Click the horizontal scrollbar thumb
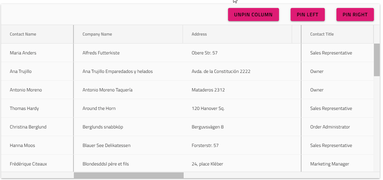The height and width of the screenshot is (180, 383). pos(129,176)
